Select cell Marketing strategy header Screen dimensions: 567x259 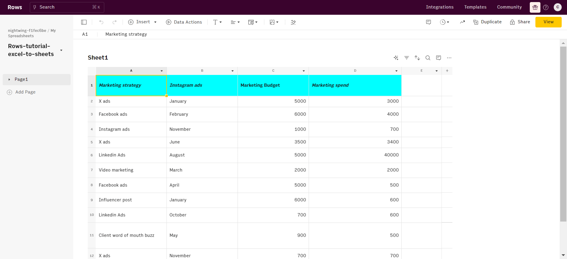pos(131,85)
